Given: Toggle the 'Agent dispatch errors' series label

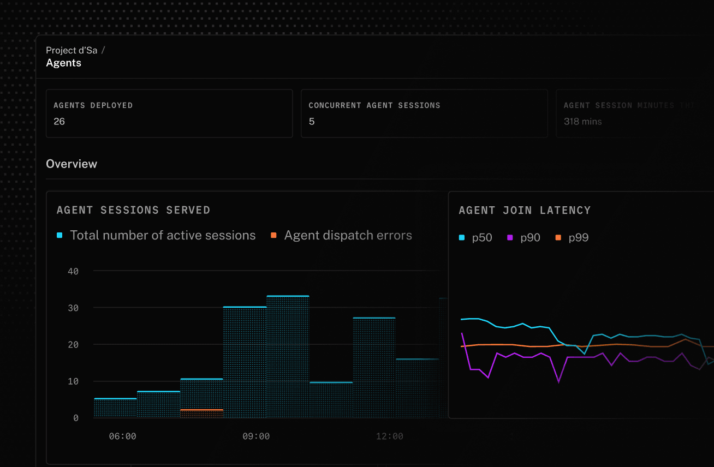Looking at the screenshot, I should pos(348,236).
